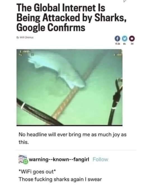This screenshot has width=151, height=189.
Task: Open comments via dark speech-bubble icon
Action: pyautogui.click(x=132, y=39)
